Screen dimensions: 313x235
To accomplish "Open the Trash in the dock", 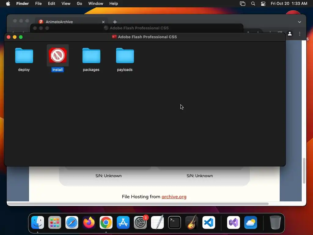I will tap(275, 222).
